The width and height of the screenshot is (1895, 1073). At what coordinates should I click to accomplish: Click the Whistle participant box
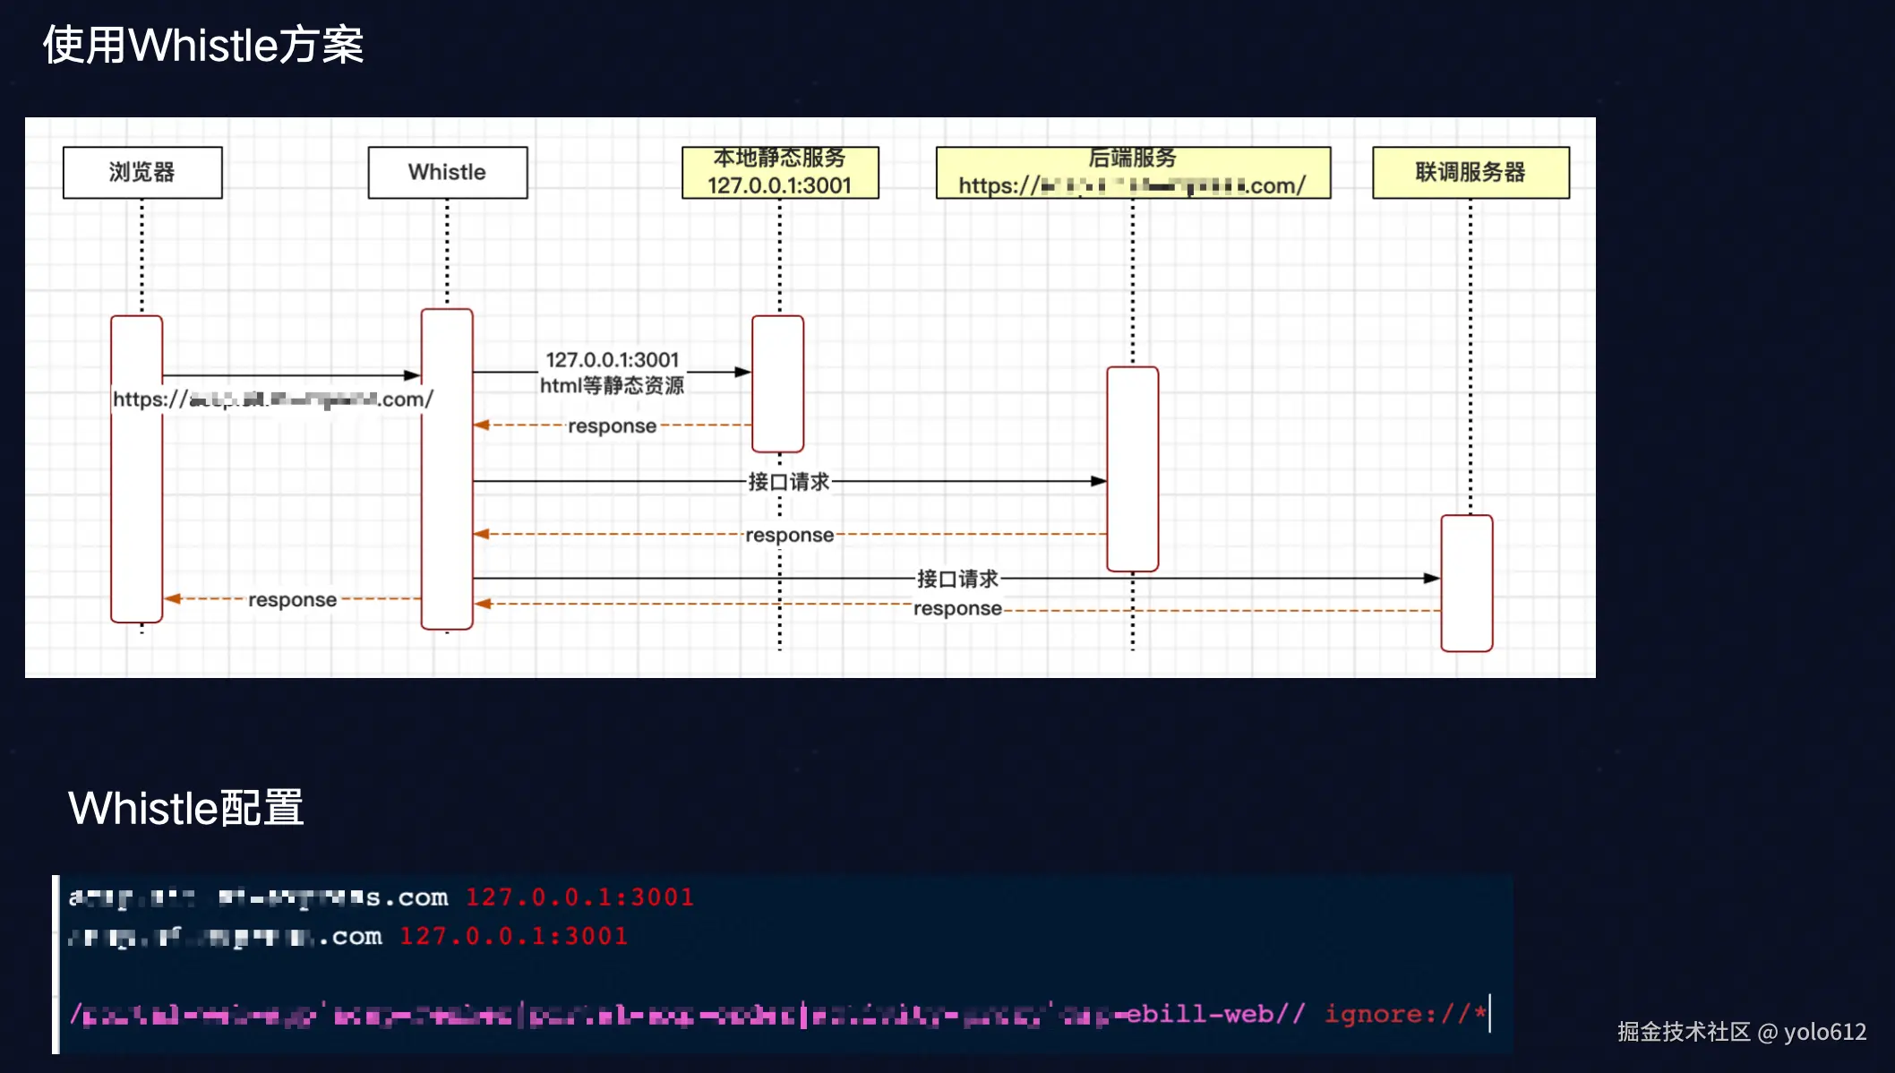tap(447, 172)
